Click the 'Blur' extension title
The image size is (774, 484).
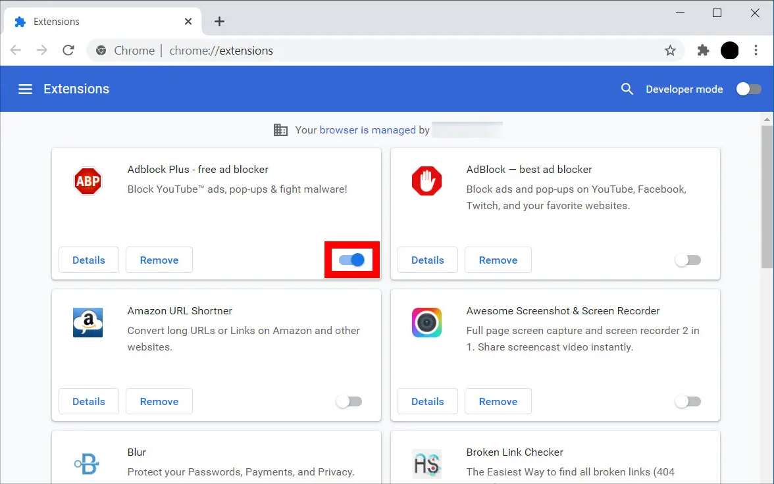[137, 452]
